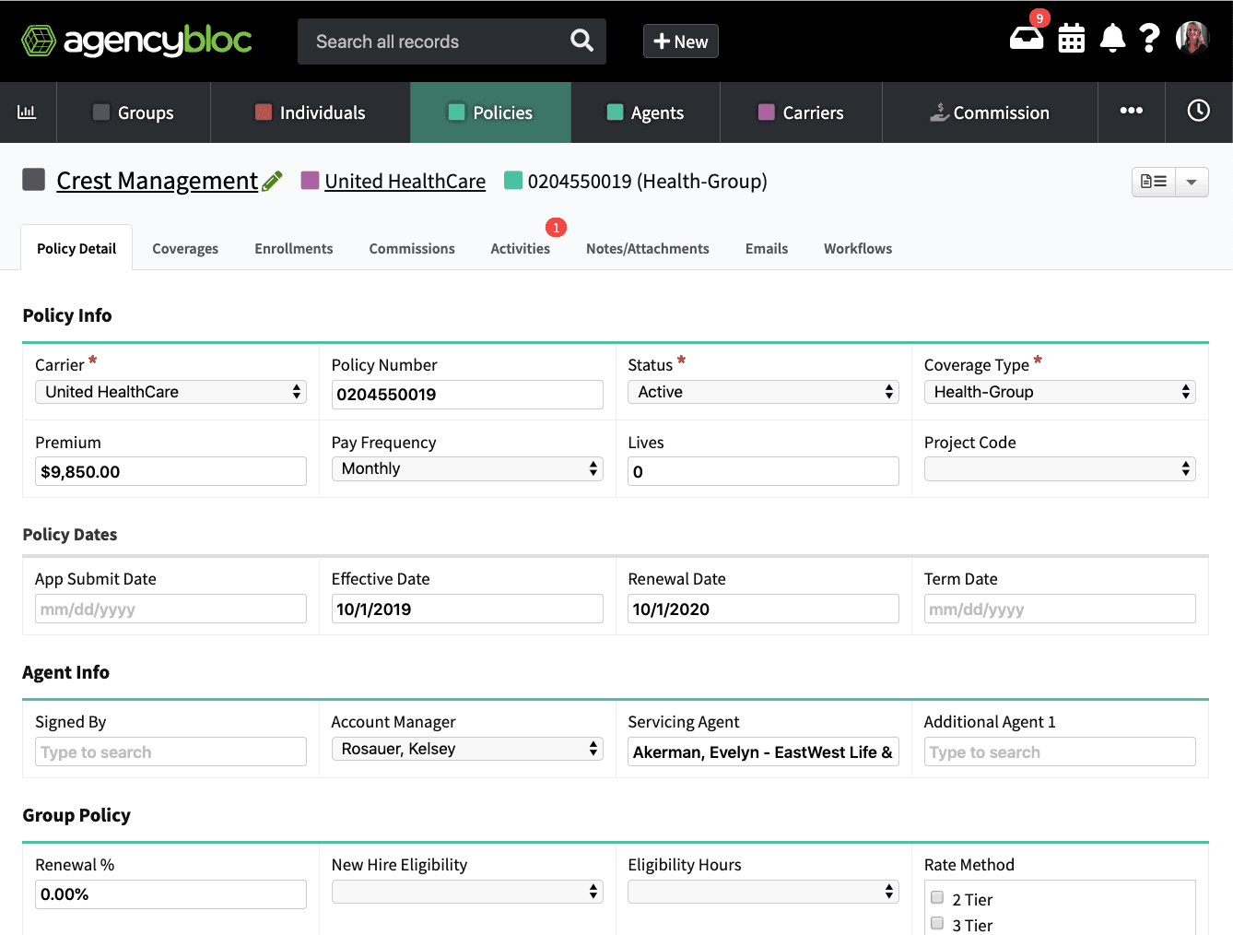Screen dimensions: 1233x935
Task: Open the inbox tray with 9 notifications
Action: (1026, 39)
